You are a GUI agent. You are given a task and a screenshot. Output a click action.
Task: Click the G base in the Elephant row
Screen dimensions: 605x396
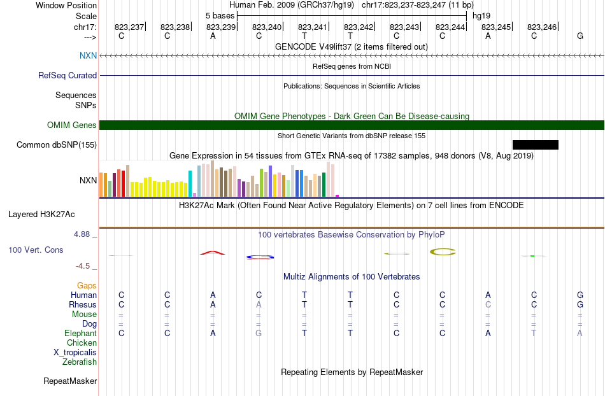pos(259,333)
